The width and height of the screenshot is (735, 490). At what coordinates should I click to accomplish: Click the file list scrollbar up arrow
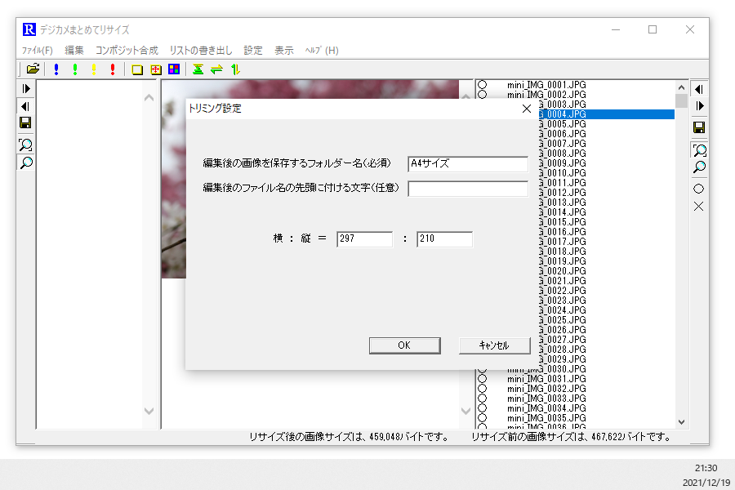(682, 87)
